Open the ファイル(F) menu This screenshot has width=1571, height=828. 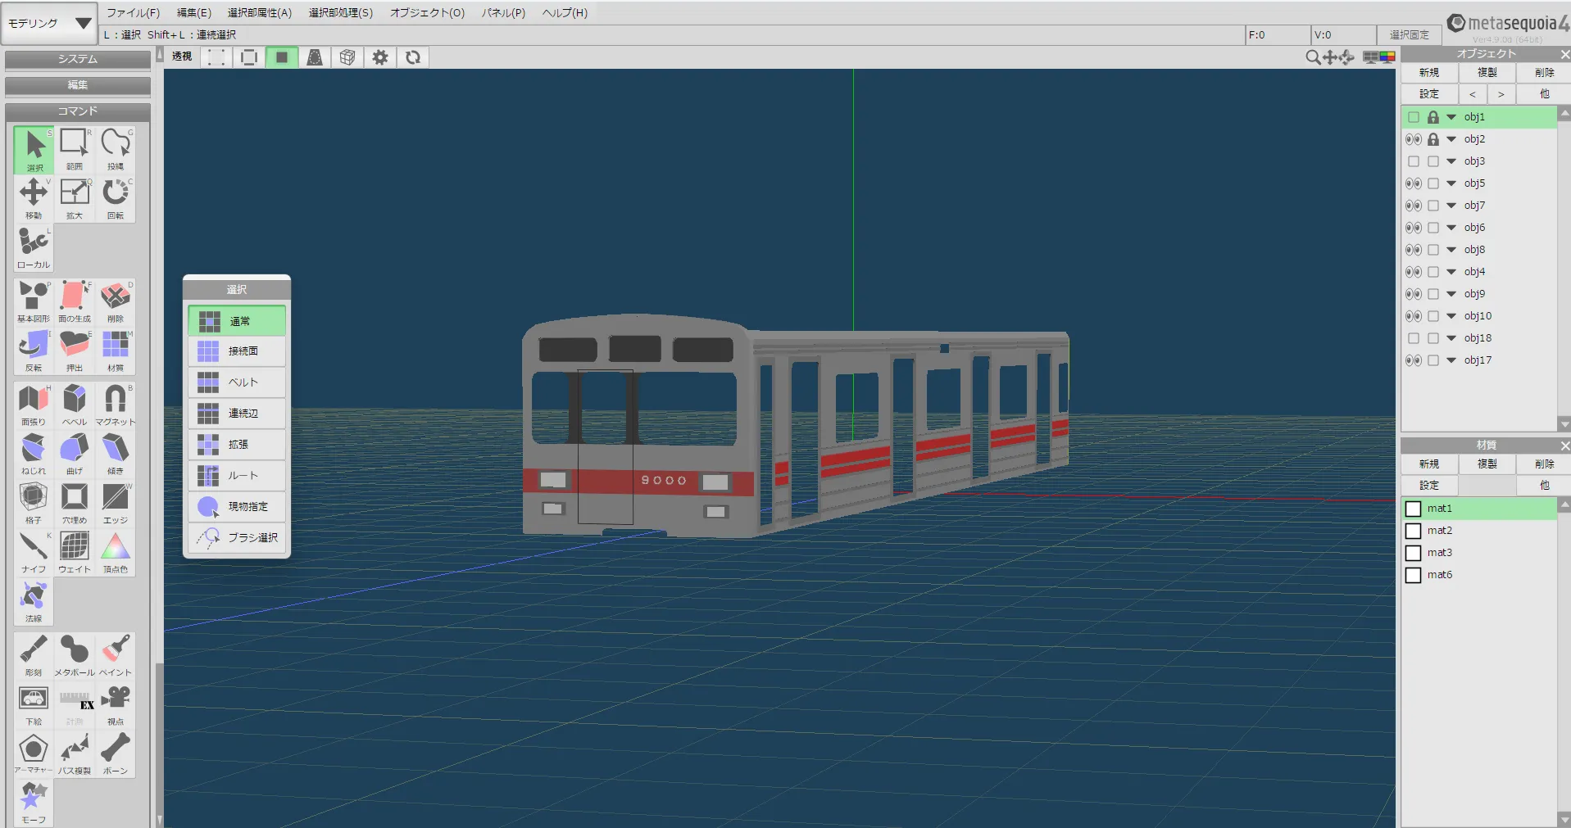133,13
